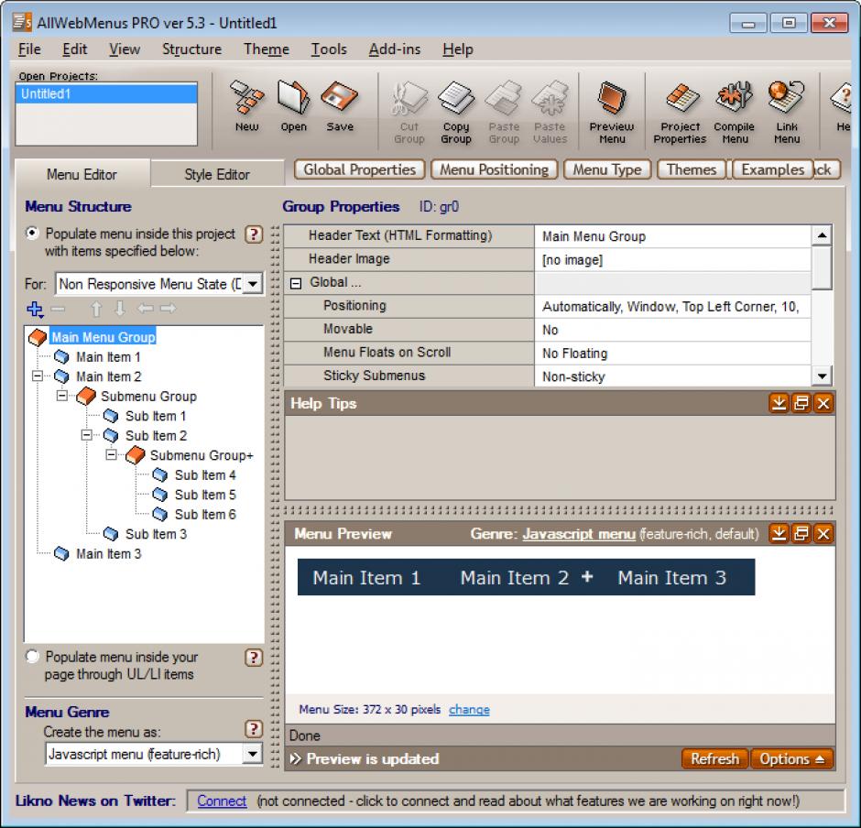861x828 pixels.
Task: Open the Non Responsive Menu State dropdown
Action: coord(253,284)
